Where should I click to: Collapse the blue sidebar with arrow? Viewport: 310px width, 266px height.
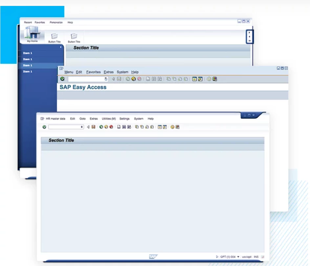[x=60, y=47]
